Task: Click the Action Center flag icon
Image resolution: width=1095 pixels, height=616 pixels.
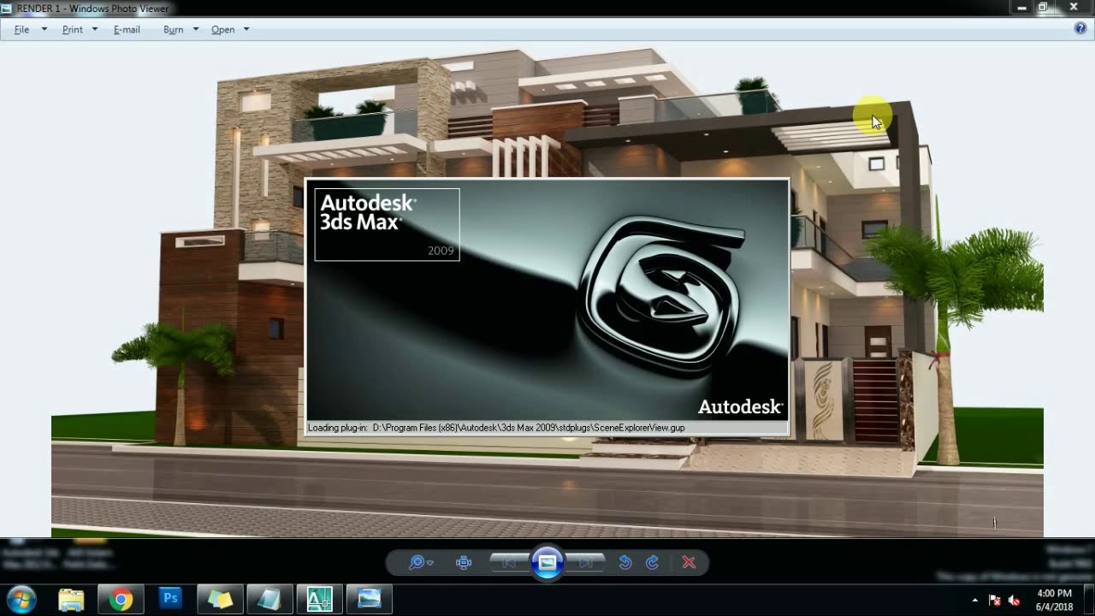Action: [995, 600]
